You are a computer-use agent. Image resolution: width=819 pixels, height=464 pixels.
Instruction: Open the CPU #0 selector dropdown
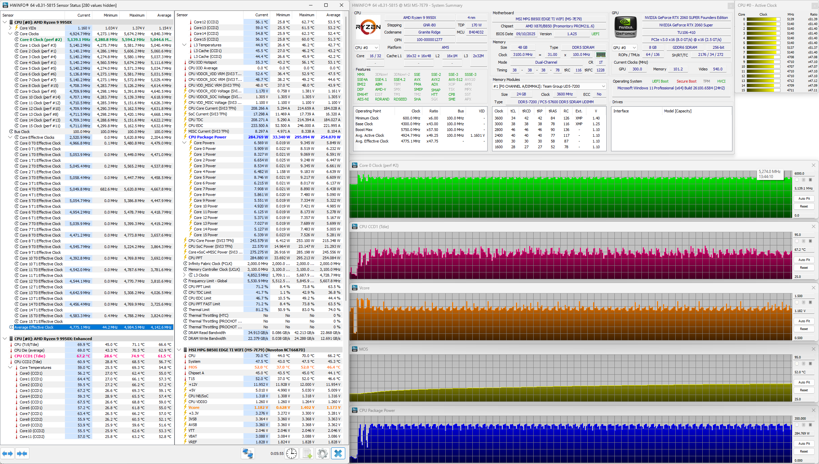point(367,48)
